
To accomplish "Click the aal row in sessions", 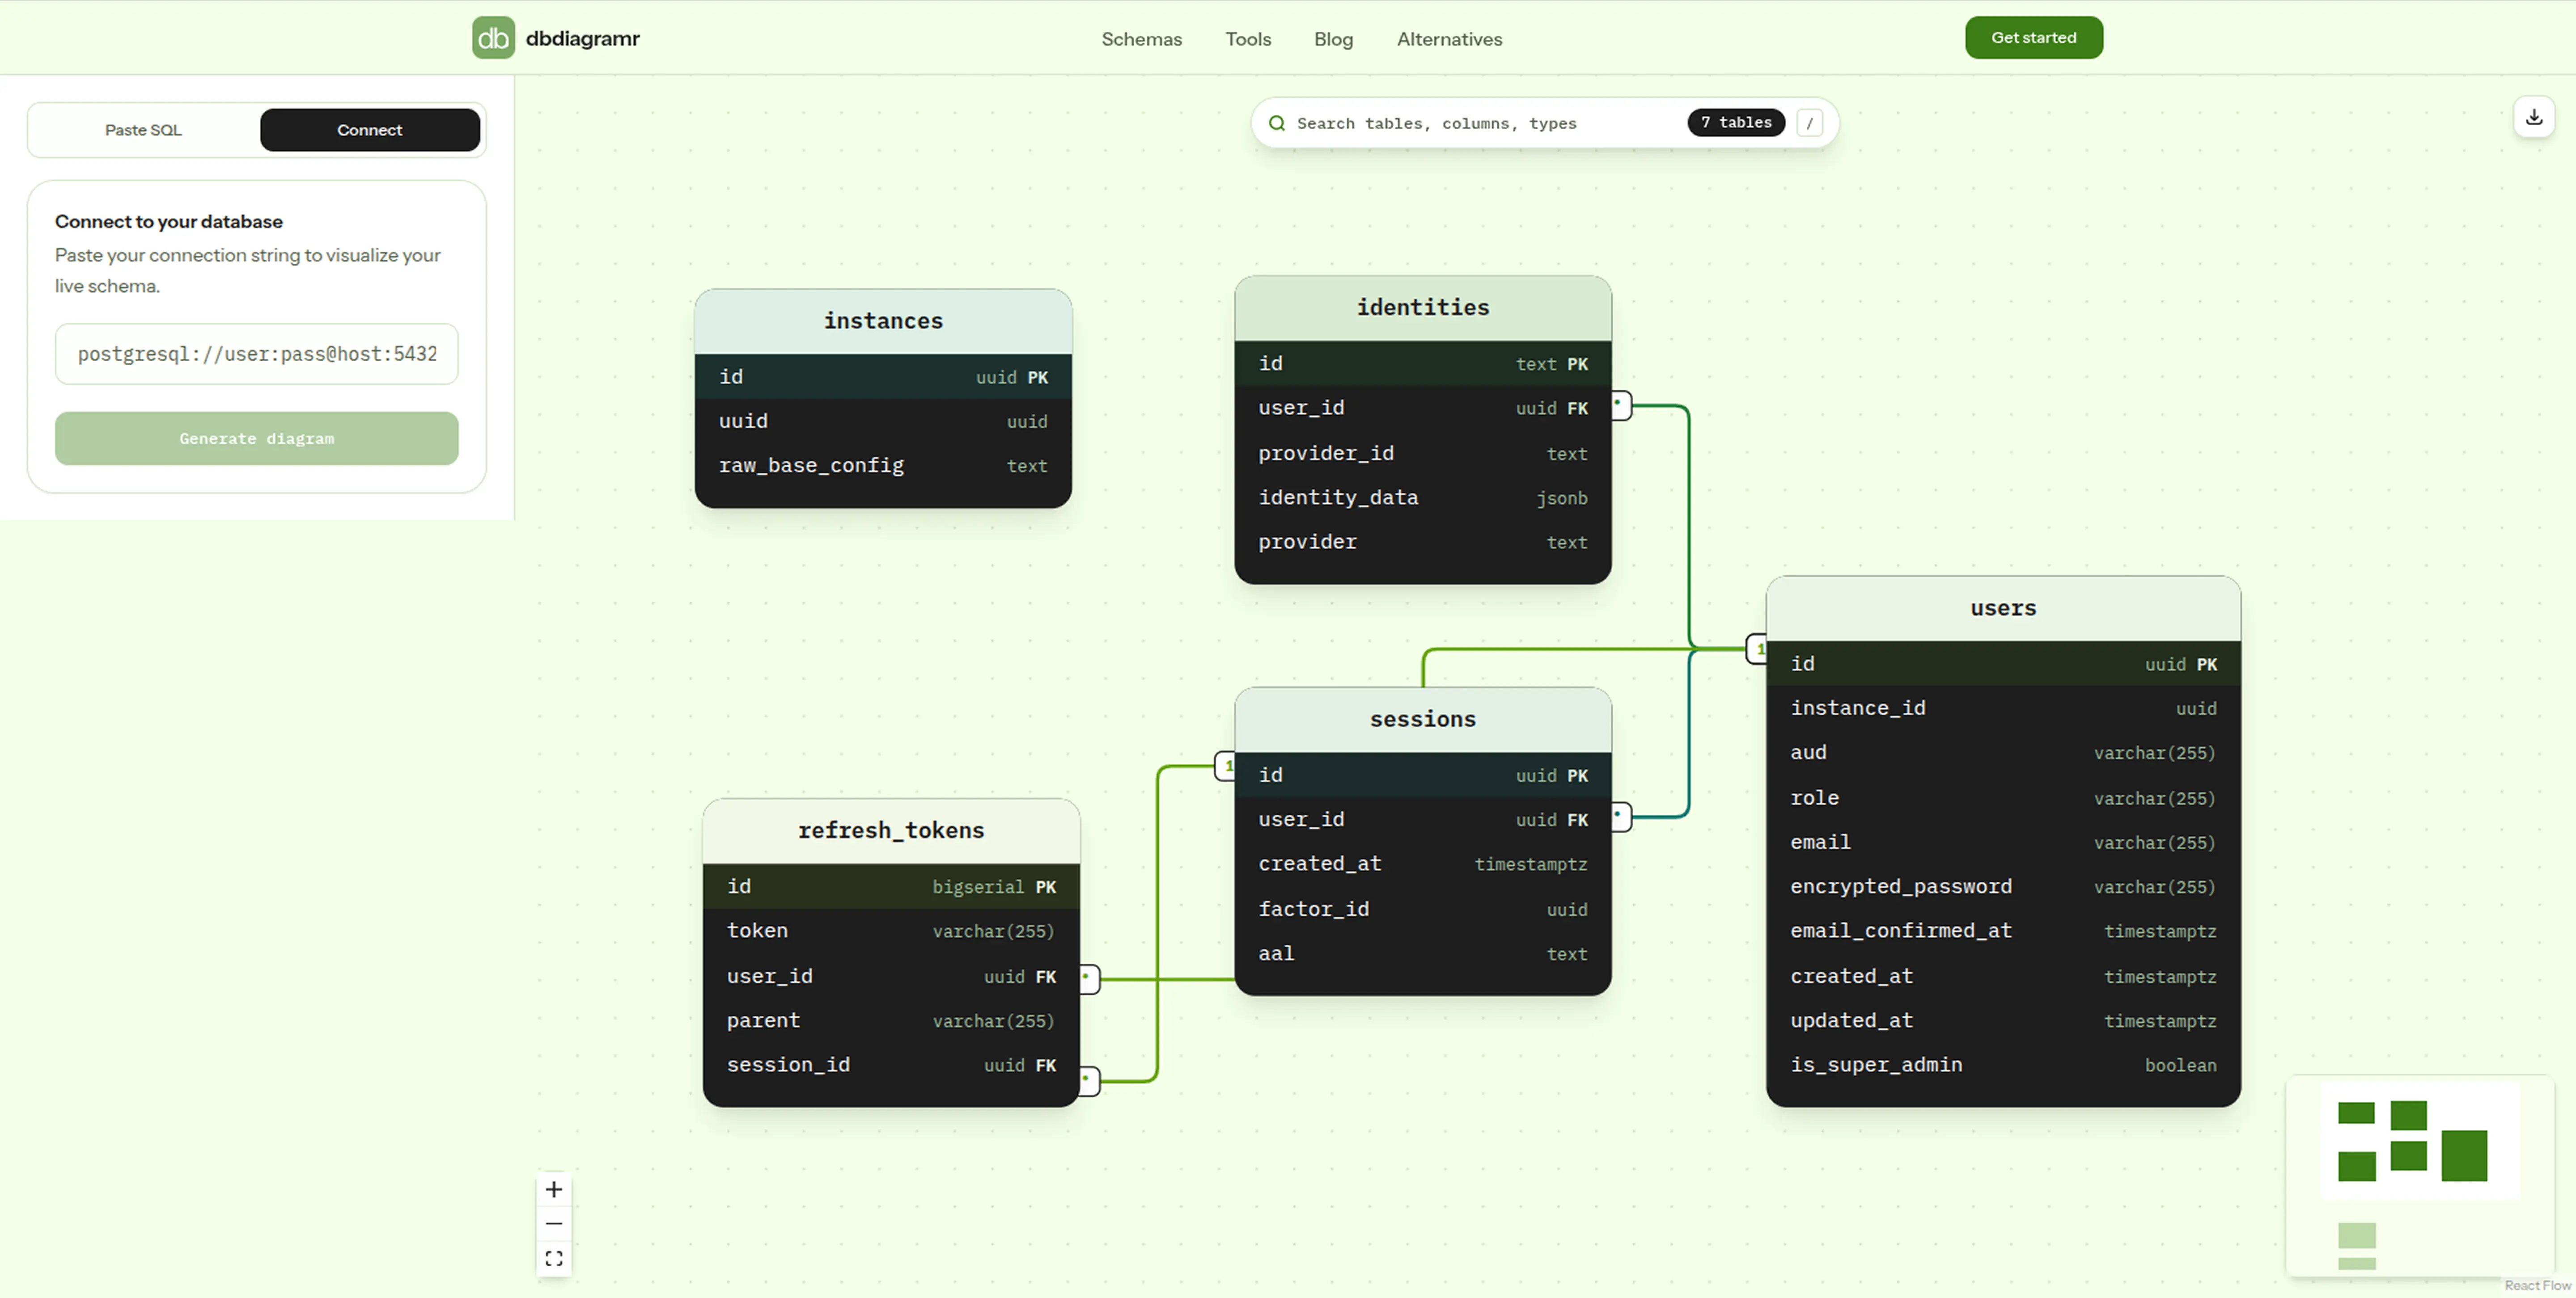I will point(1422,953).
